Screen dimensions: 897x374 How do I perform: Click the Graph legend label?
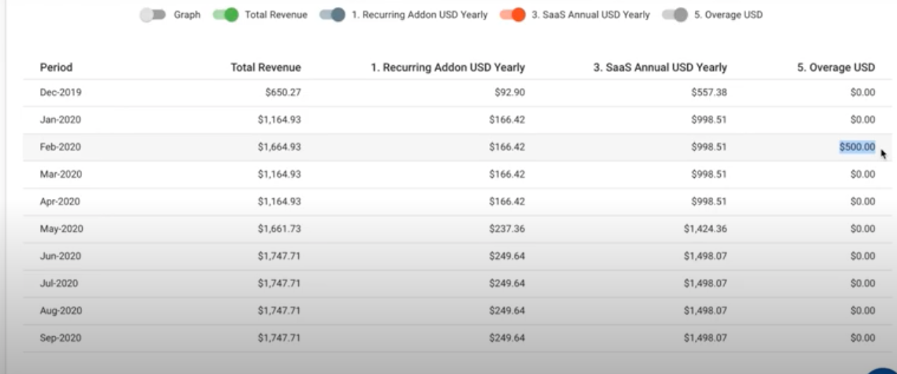[187, 15]
